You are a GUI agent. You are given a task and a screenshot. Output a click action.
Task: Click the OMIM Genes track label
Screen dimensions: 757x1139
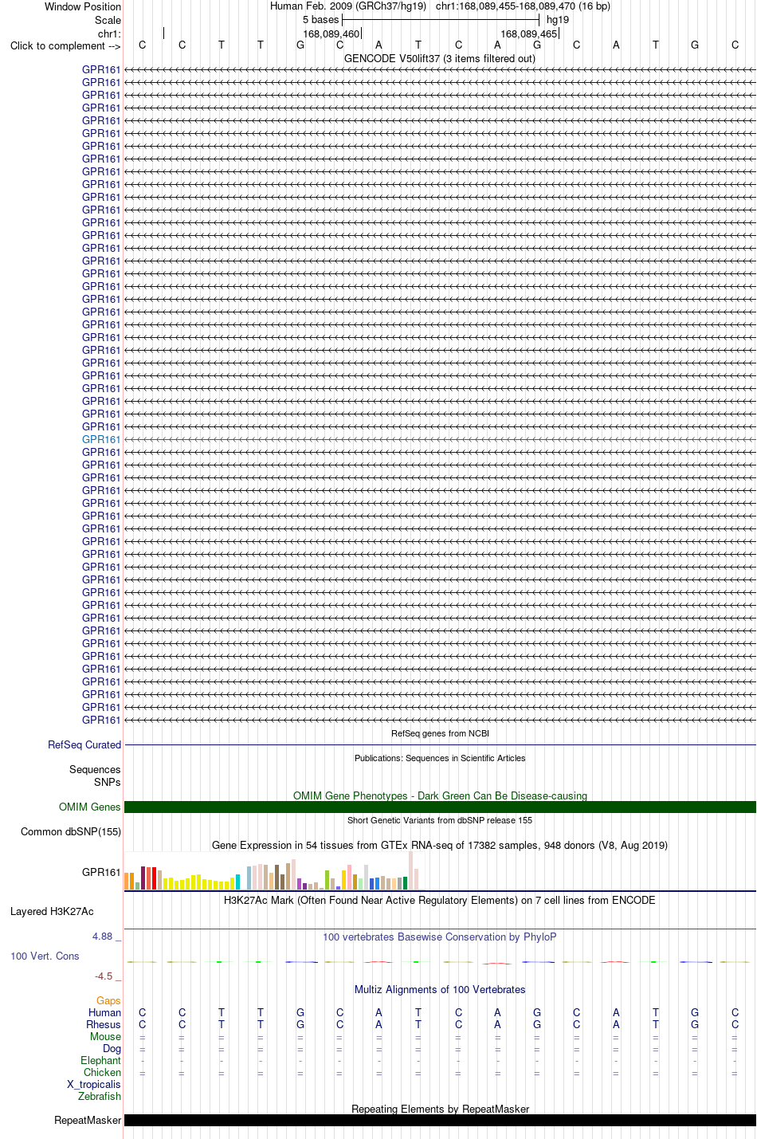(x=90, y=807)
